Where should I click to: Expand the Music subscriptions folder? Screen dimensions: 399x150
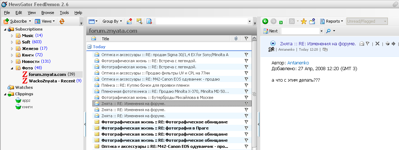tap(12, 36)
